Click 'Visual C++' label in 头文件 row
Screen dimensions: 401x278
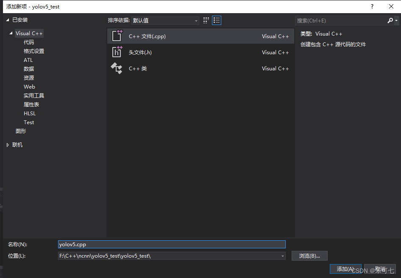pos(275,53)
